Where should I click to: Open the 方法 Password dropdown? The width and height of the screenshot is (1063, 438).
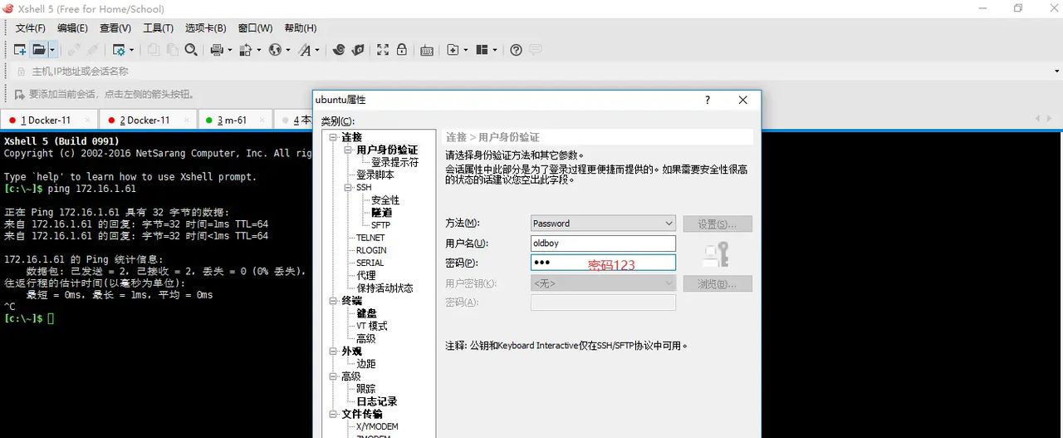[603, 223]
